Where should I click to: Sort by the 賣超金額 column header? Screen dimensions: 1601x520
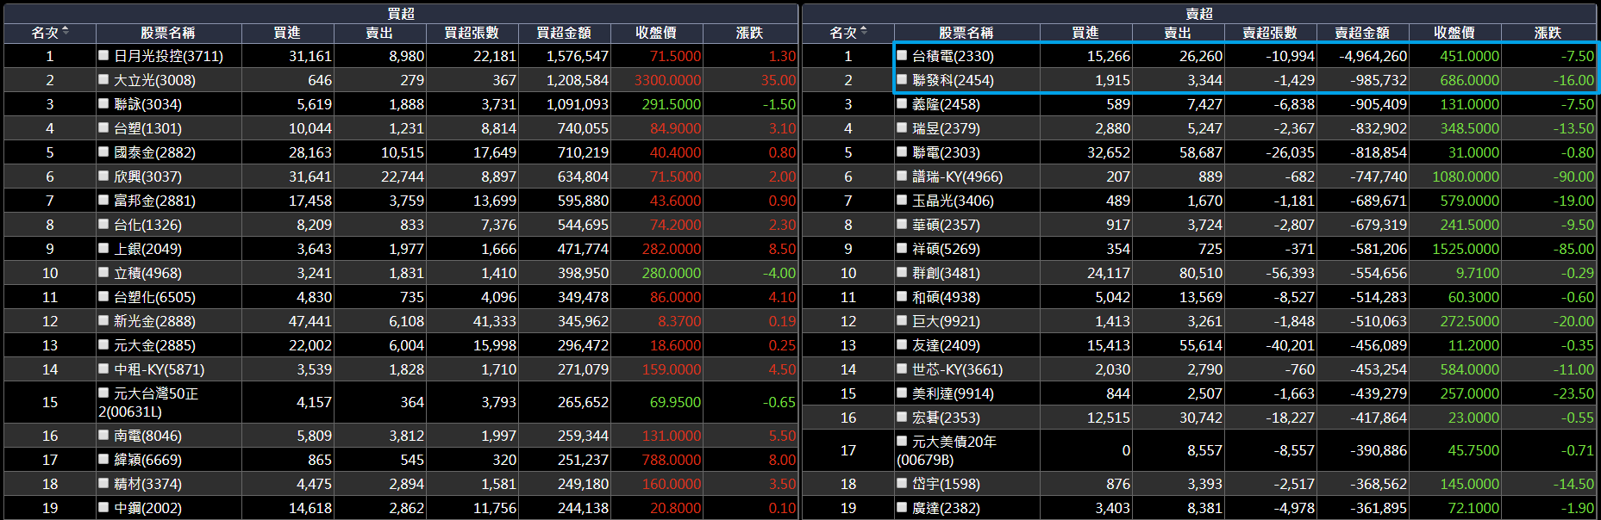pos(1362,33)
